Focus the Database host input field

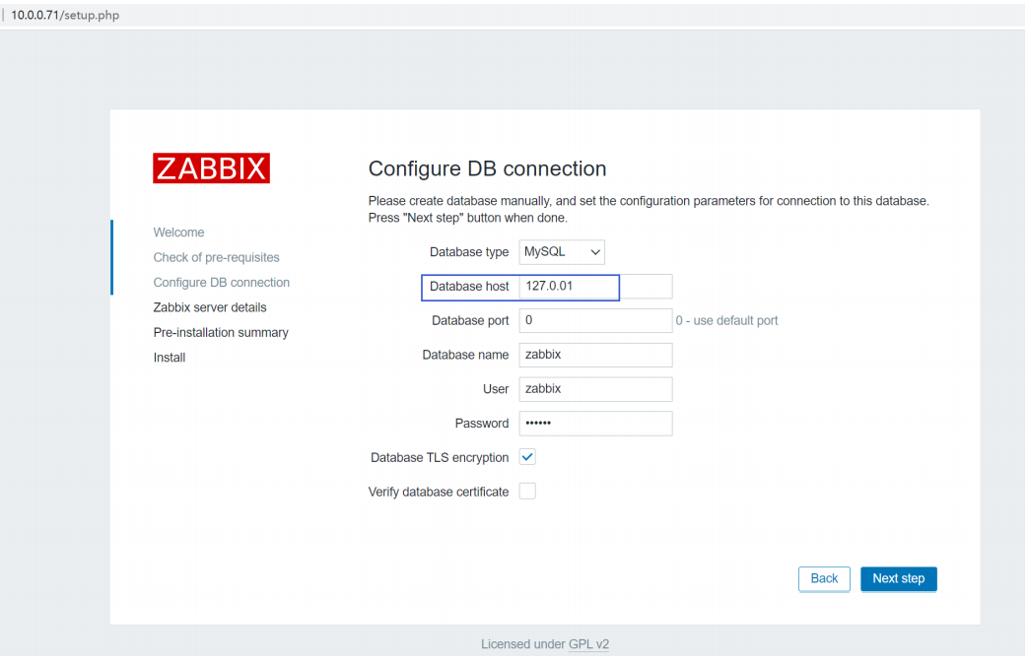pyautogui.click(x=595, y=287)
